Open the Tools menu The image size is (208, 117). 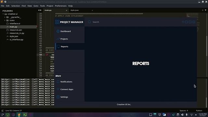point(43,6)
